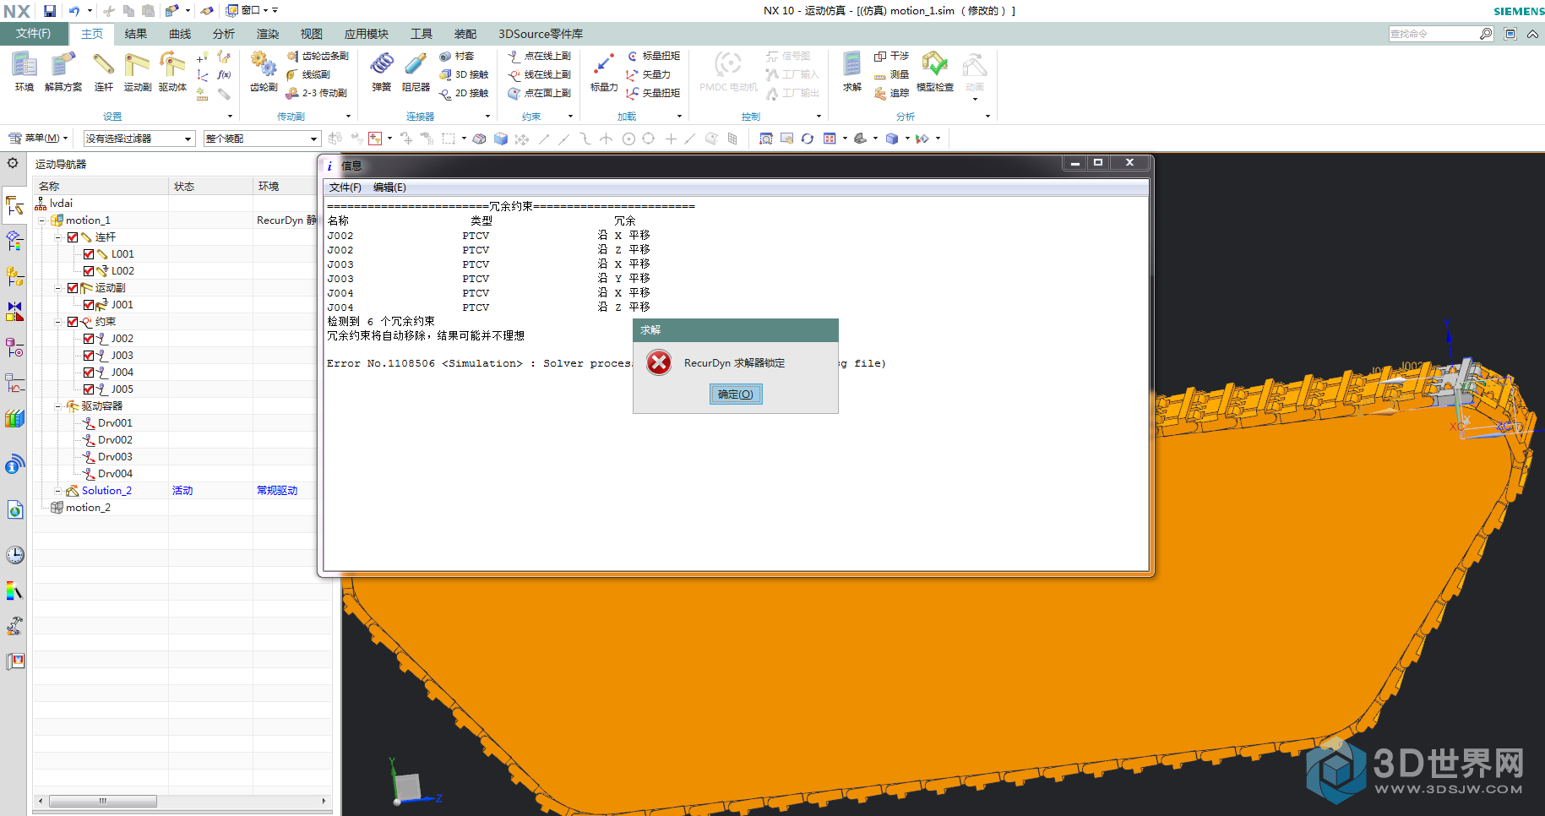The image size is (1545, 816).
Task: Click the 齿轮齿条副 rack pinion tool
Action: 318,56
